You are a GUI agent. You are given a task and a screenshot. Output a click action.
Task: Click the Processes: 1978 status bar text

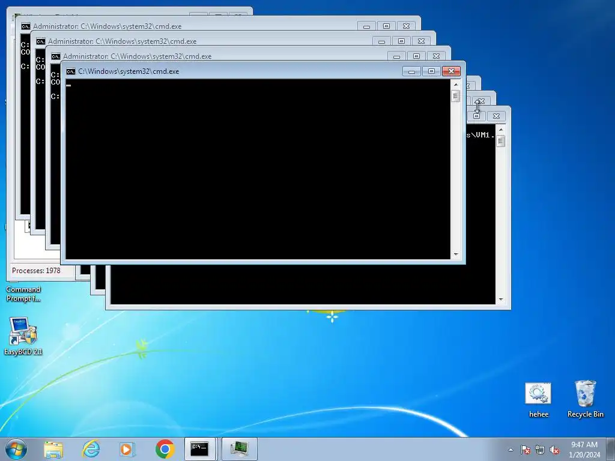pos(36,271)
